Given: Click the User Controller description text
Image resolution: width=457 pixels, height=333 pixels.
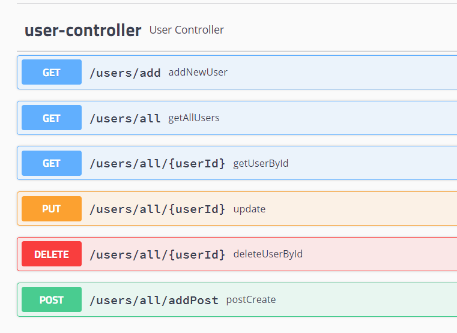Looking at the screenshot, I should click(x=186, y=30).
